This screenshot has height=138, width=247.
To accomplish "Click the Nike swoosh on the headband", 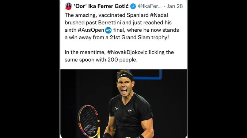I will [x=123, y=75].
